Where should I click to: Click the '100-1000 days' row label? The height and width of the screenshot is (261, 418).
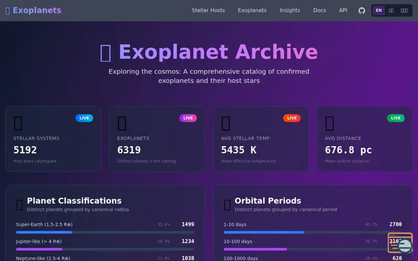[x=241, y=258]
